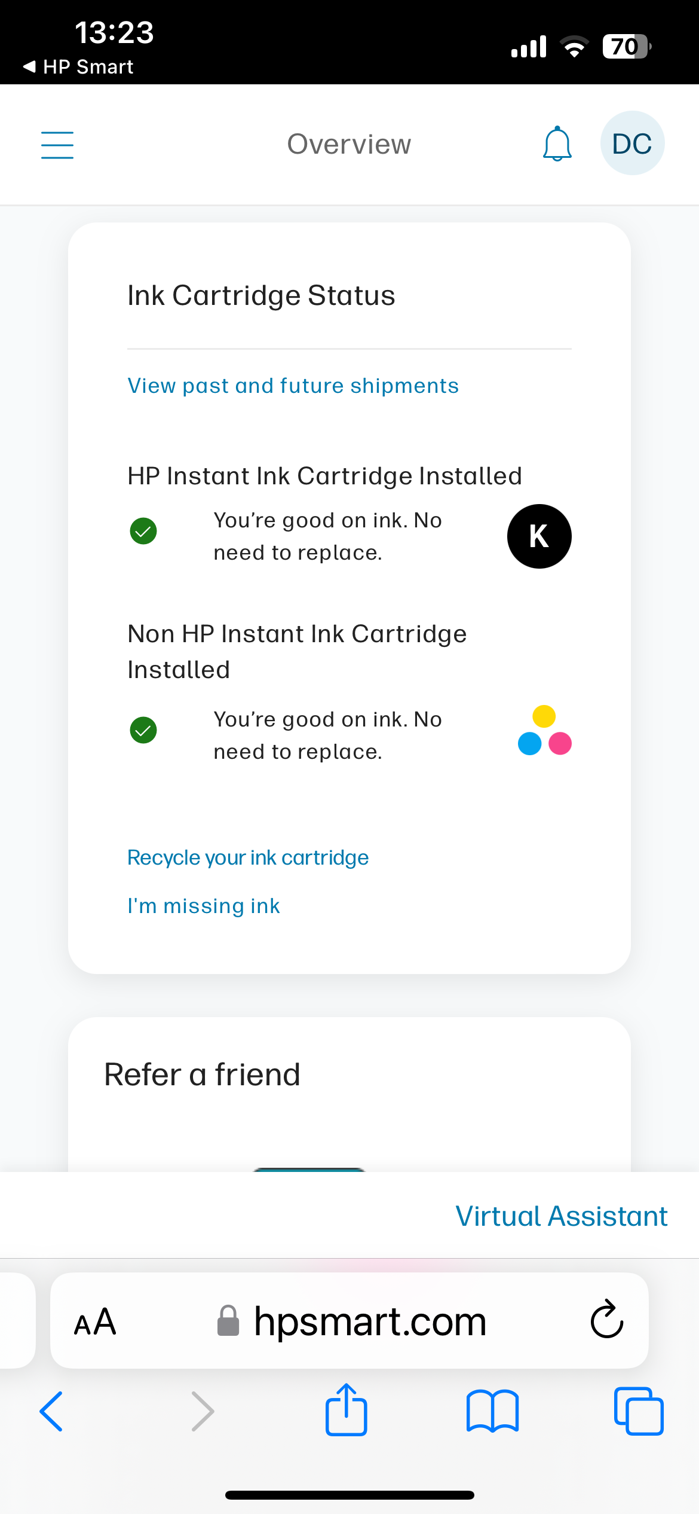Tap the black K cartridge icon

tap(539, 536)
